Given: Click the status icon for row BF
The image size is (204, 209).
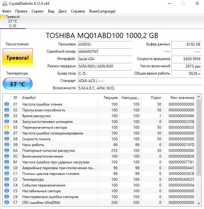Looking at the screenshot, I should tap(7, 162).
